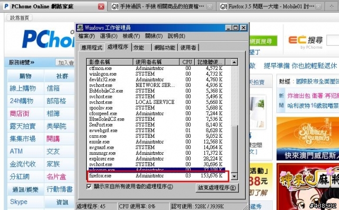Select the BsMobileCS.exe process row

(x=156, y=91)
